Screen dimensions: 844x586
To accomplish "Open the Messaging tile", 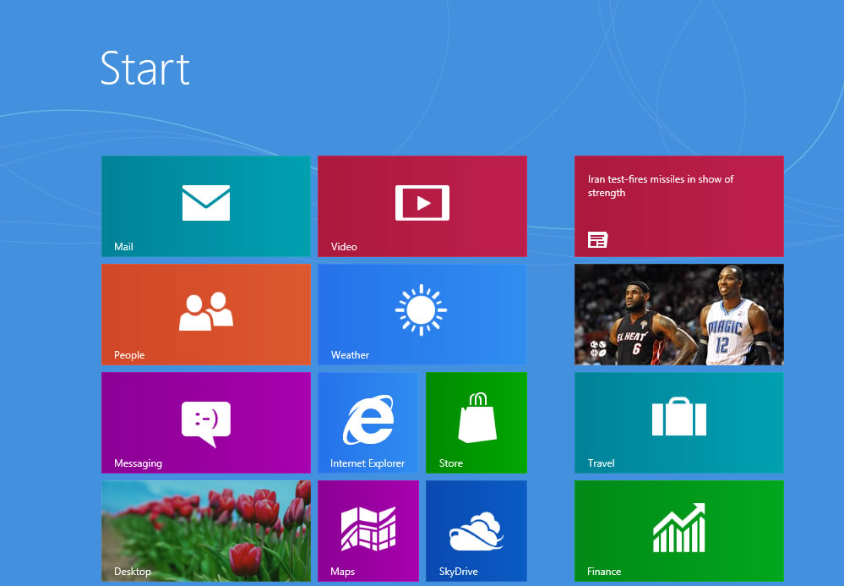I will pyautogui.click(x=206, y=423).
